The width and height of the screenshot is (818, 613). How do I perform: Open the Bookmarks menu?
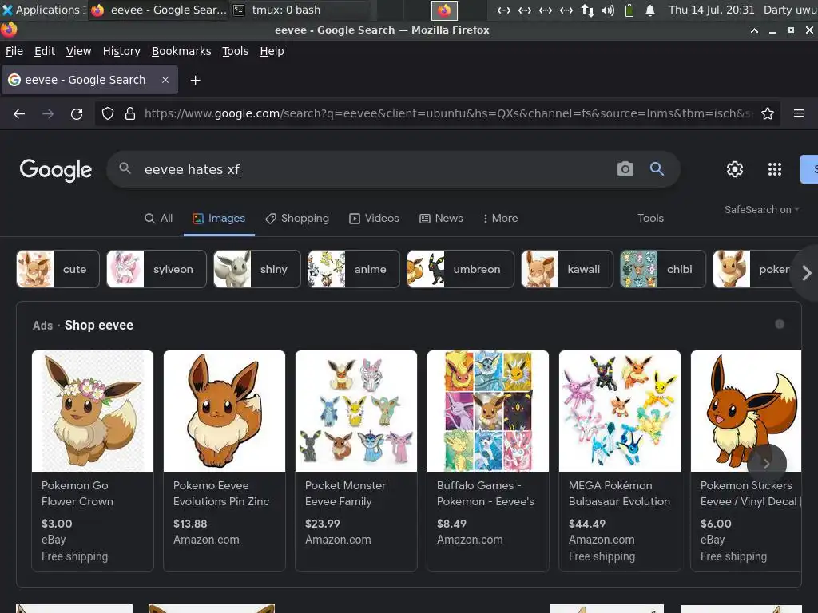point(181,51)
